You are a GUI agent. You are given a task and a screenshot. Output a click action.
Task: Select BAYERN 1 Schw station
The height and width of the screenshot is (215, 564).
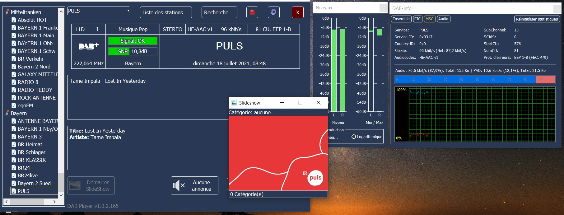point(36,51)
